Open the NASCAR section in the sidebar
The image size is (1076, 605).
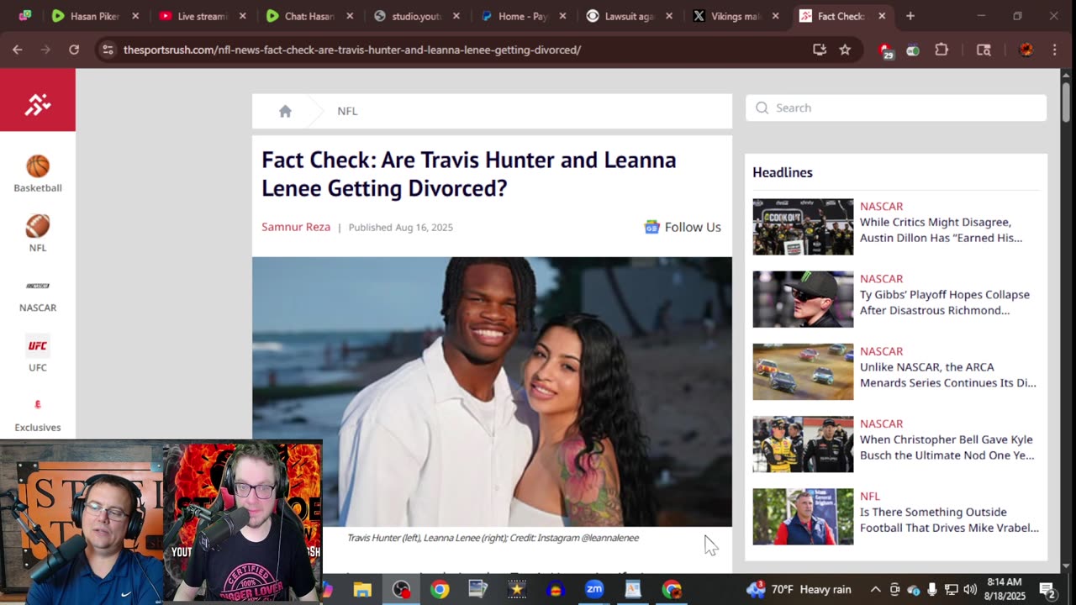(38, 295)
